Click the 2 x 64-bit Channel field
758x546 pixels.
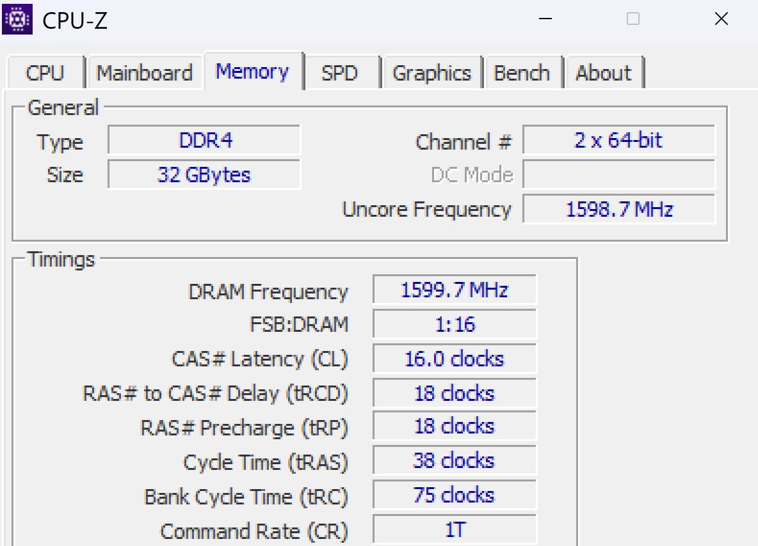(619, 141)
